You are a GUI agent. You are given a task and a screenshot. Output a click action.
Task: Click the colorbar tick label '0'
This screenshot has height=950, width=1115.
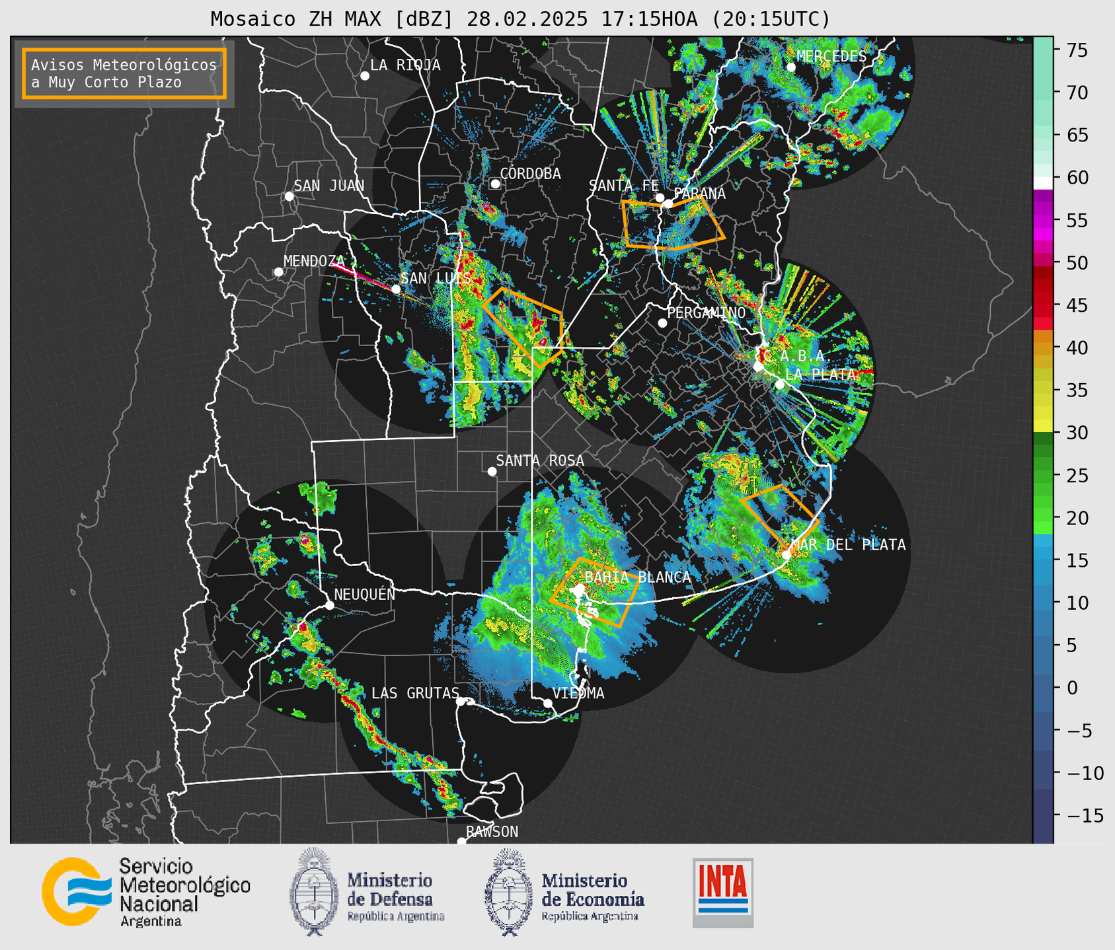click(1072, 688)
